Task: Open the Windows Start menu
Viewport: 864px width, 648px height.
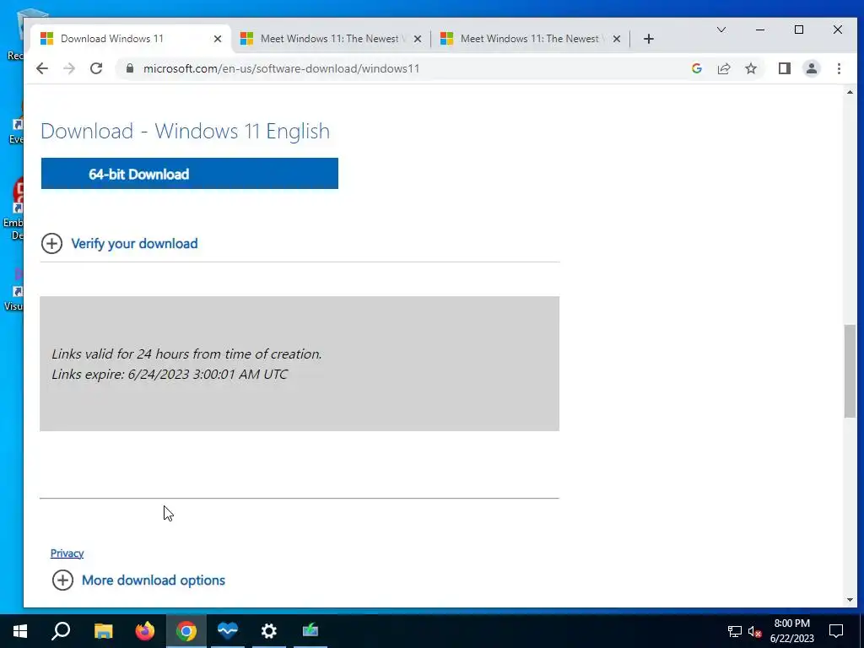Action: tap(20, 631)
